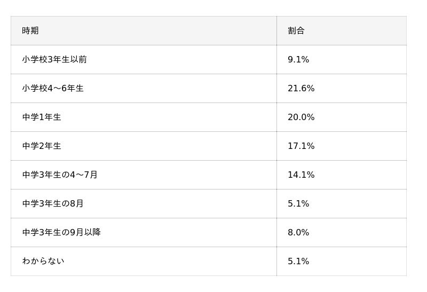Click the 17.1% percentage cell
This screenshot has height=292, width=427.
click(x=301, y=146)
